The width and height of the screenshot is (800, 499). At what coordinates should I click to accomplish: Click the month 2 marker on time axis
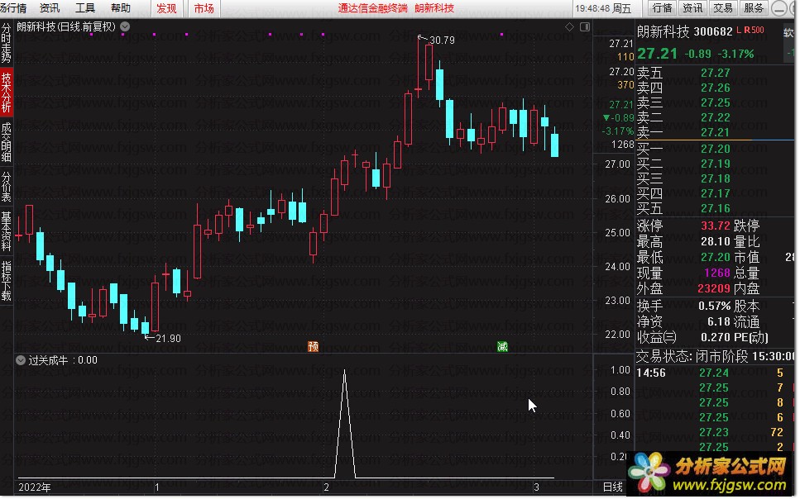coord(326,487)
